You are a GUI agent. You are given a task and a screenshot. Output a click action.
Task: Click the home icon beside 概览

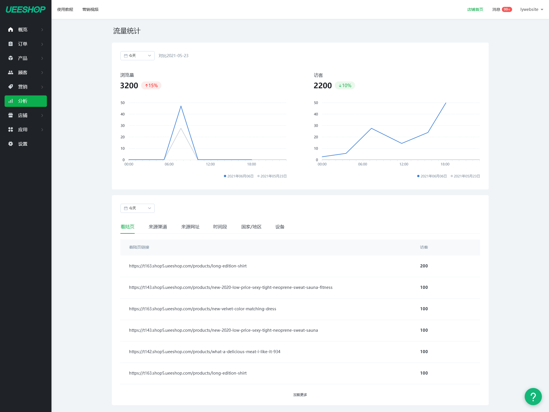(11, 29)
